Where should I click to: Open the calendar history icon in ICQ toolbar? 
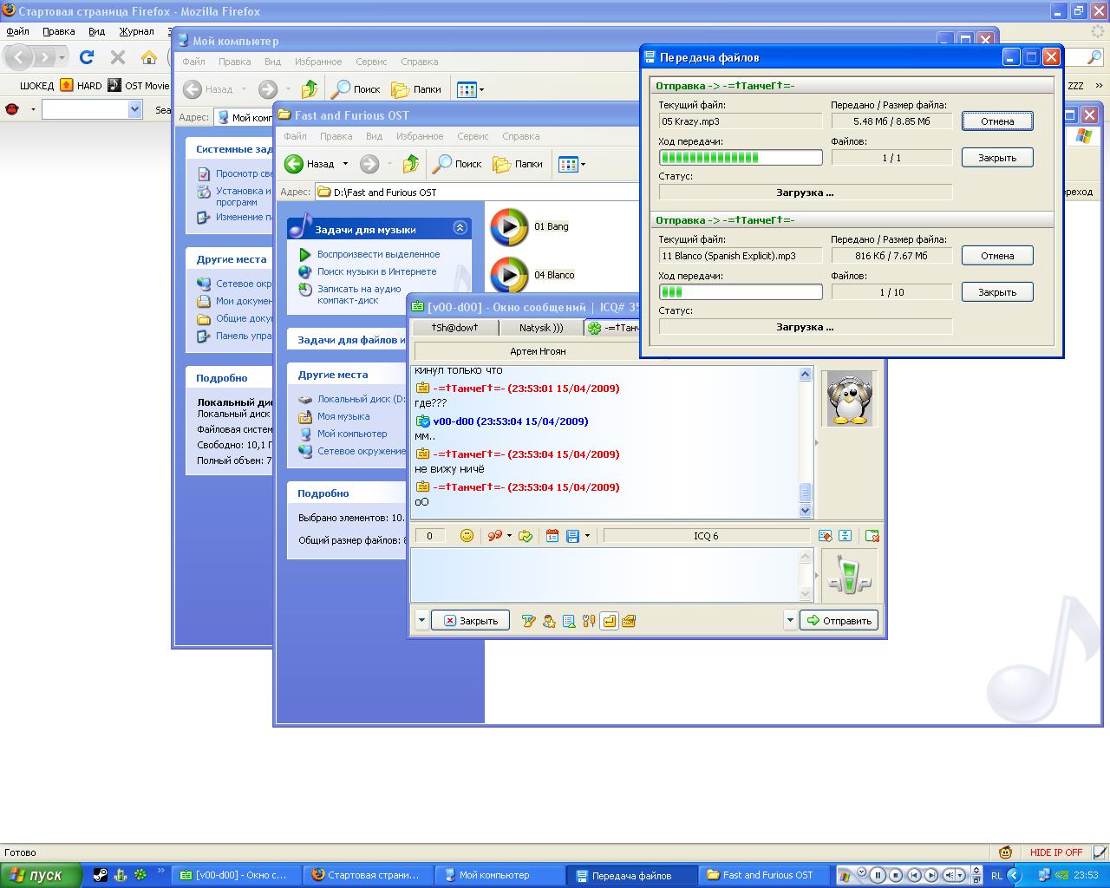tap(552, 536)
